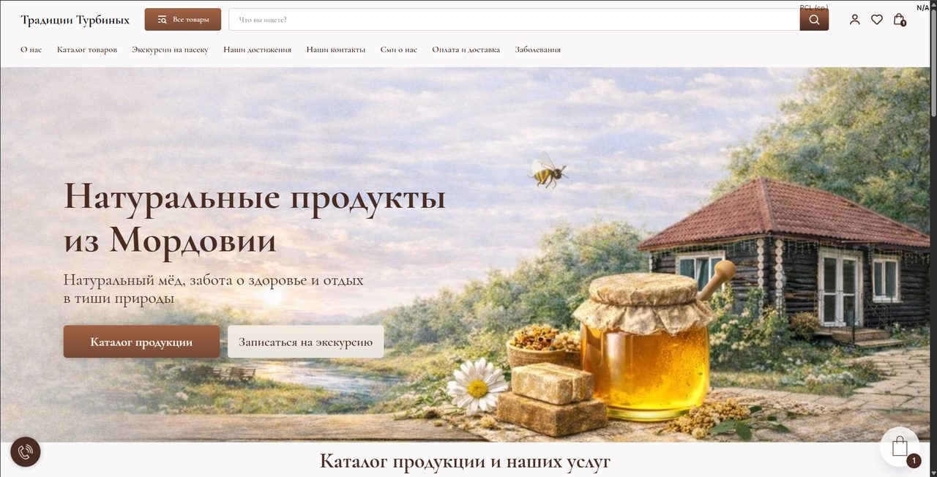
Task: Open 'Наши контакты' menu item
Action: pyautogui.click(x=336, y=50)
